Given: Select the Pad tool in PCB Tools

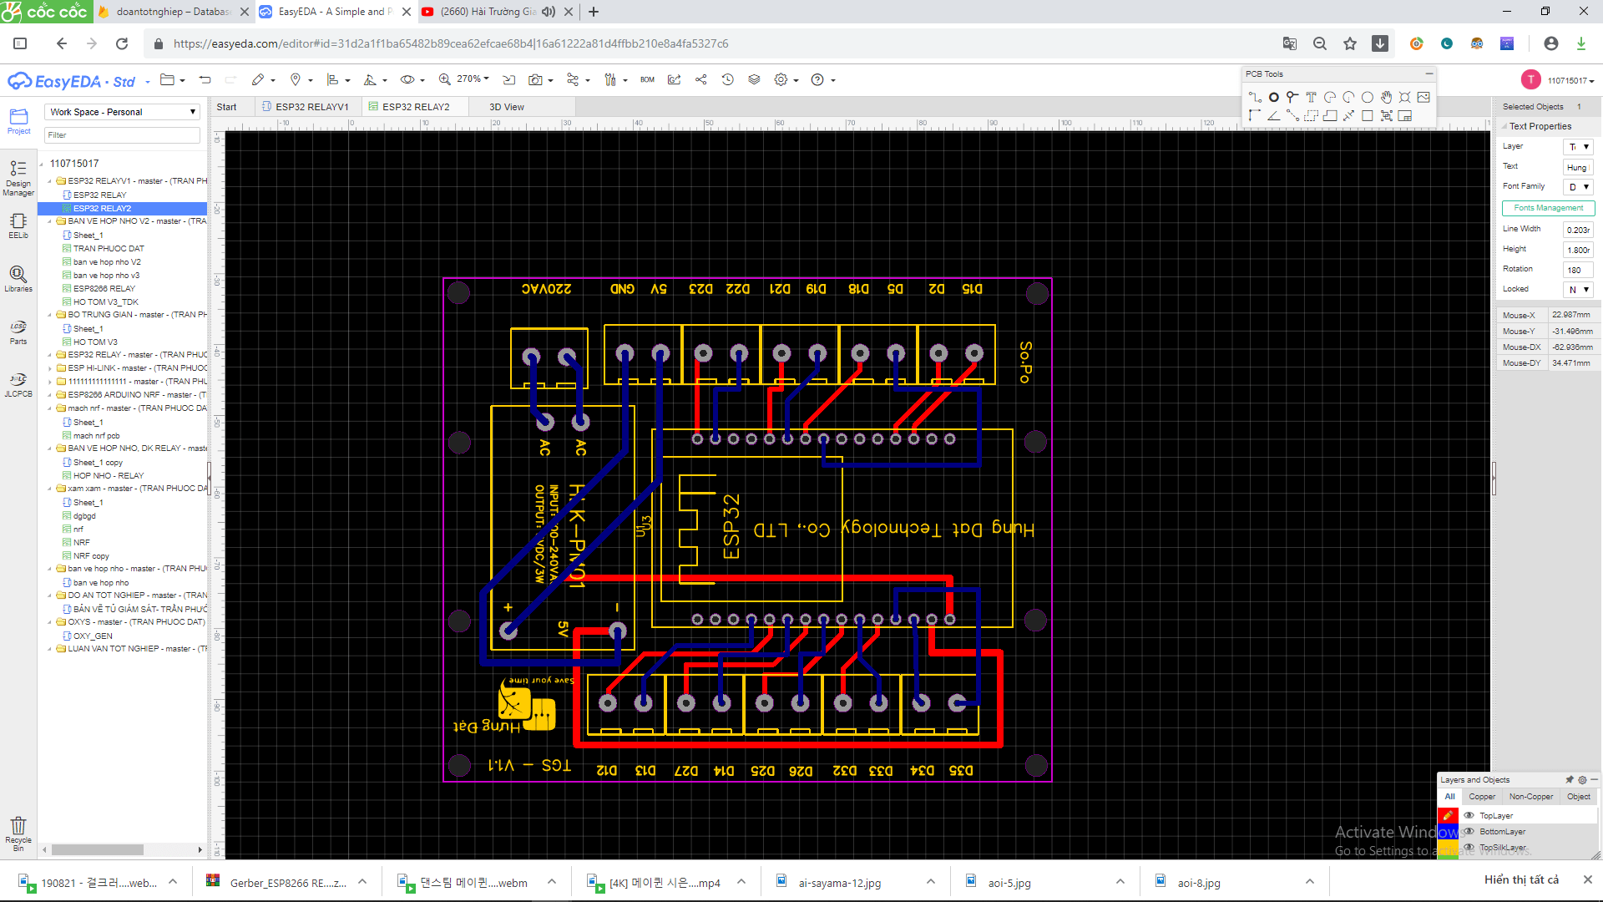Looking at the screenshot, I should pyautogui.click(x=1274, y=98).
